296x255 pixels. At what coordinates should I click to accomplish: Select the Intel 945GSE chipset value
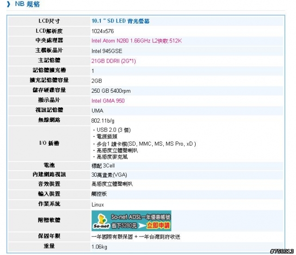107,51
